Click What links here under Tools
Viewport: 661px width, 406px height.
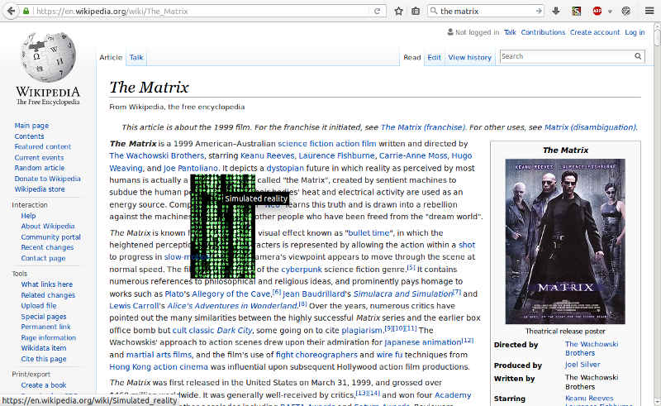click(x=47, y=284)
